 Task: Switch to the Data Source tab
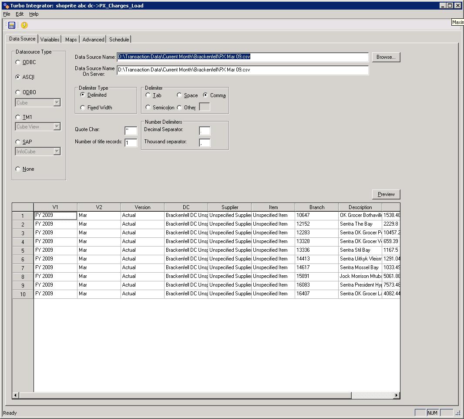22,38
